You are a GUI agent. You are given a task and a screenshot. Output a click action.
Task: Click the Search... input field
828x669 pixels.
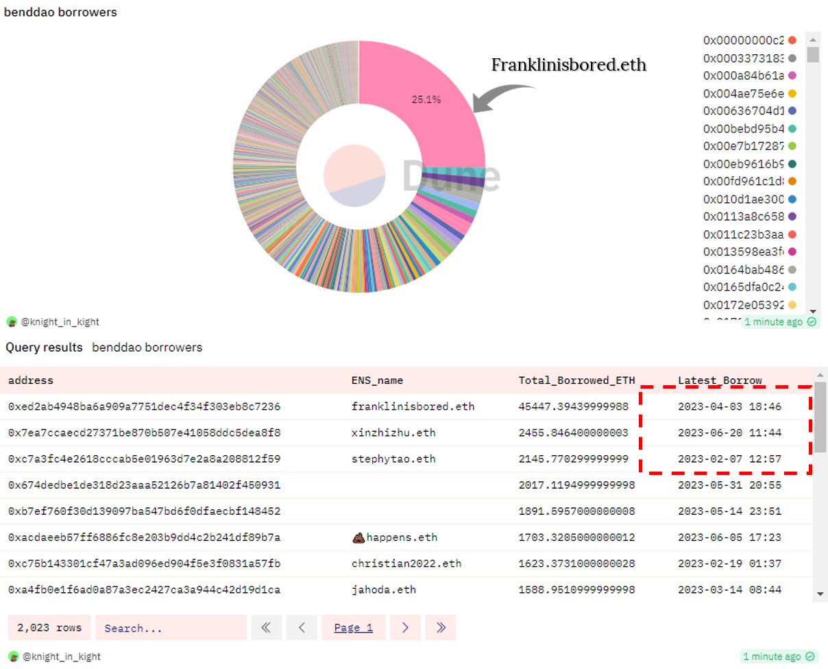(x=171, y=627)
